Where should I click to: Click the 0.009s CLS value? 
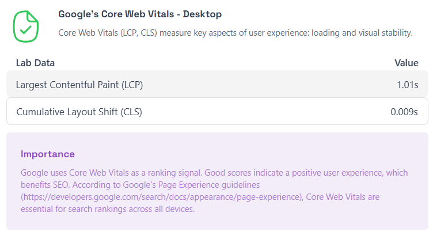click(404, 112)
